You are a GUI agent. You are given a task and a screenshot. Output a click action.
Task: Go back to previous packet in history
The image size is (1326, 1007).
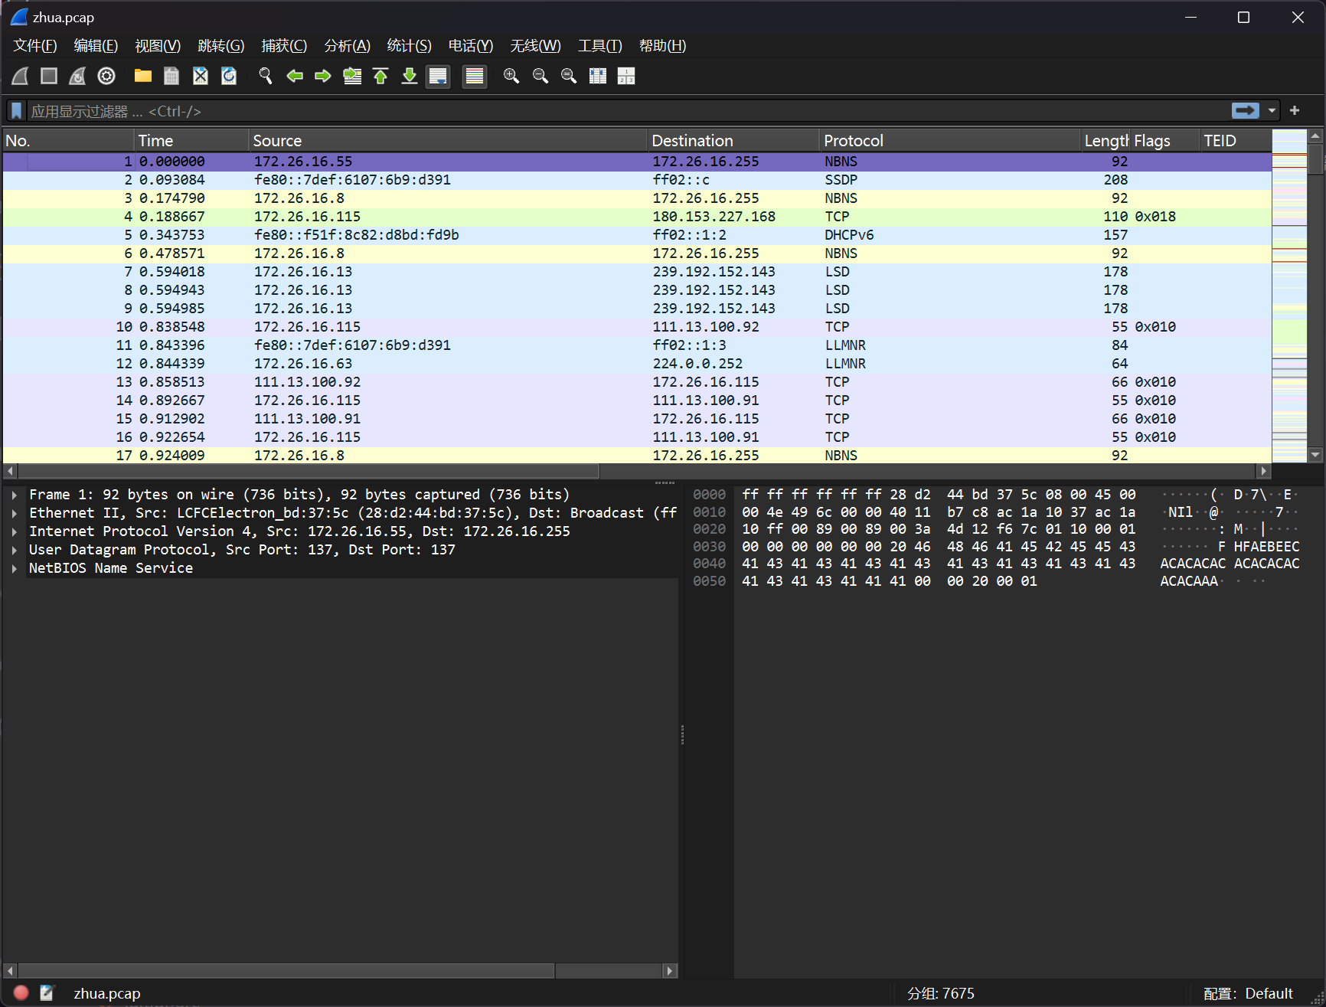click(x=295, y=76)
